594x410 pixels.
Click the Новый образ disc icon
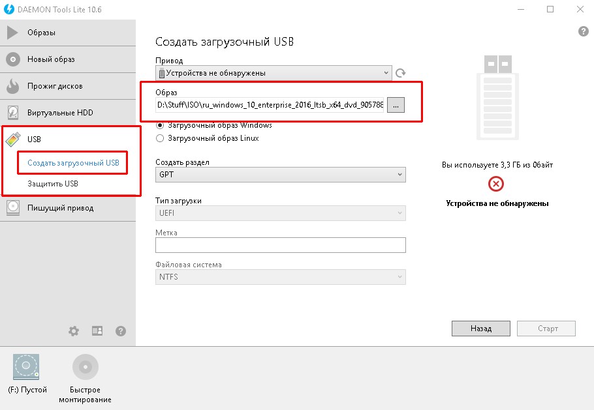coord(13,59)
